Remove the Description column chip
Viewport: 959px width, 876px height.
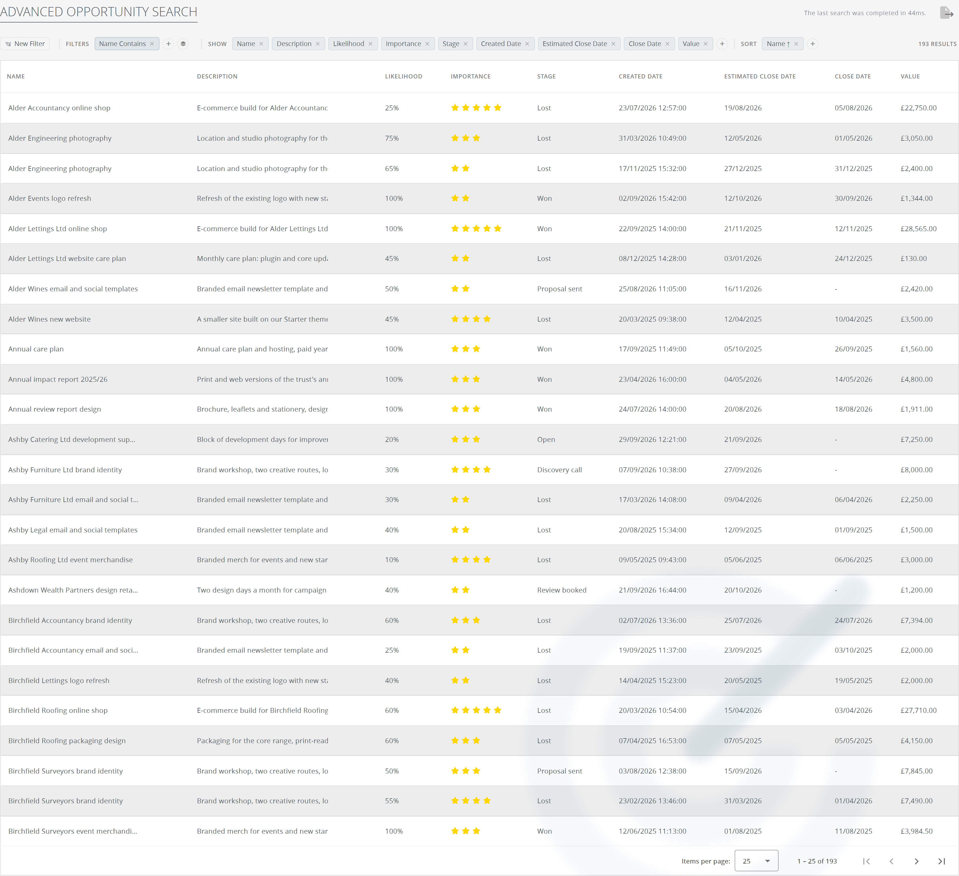click(x=318, y=44)
